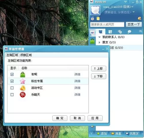Click the 上移 move up button
Screen dimensions: 144x138
coord(98,69)
